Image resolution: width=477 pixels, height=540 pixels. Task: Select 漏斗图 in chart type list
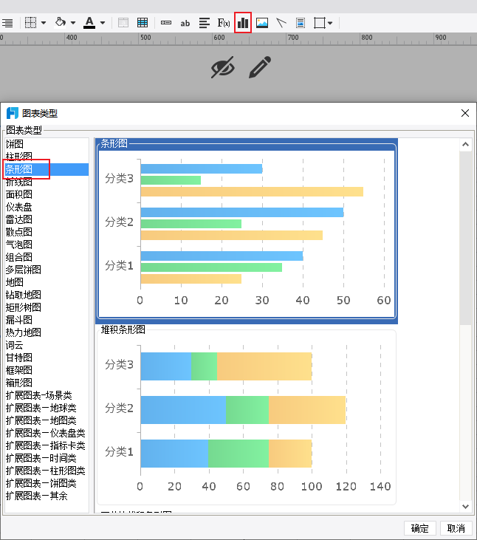coord(47,320)
